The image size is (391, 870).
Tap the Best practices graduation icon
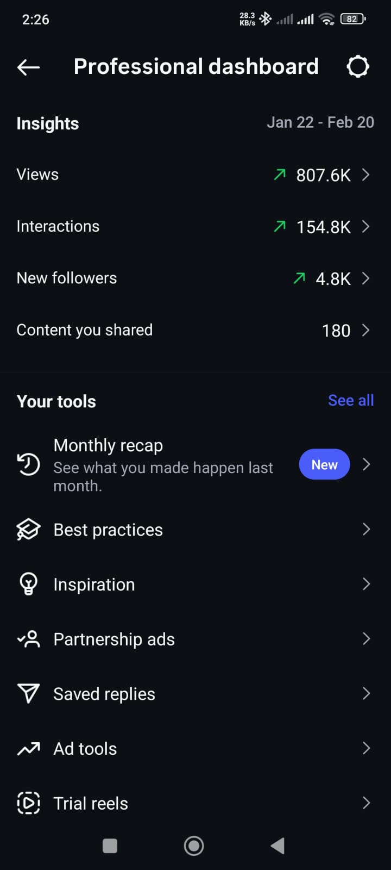pos(28,530)
